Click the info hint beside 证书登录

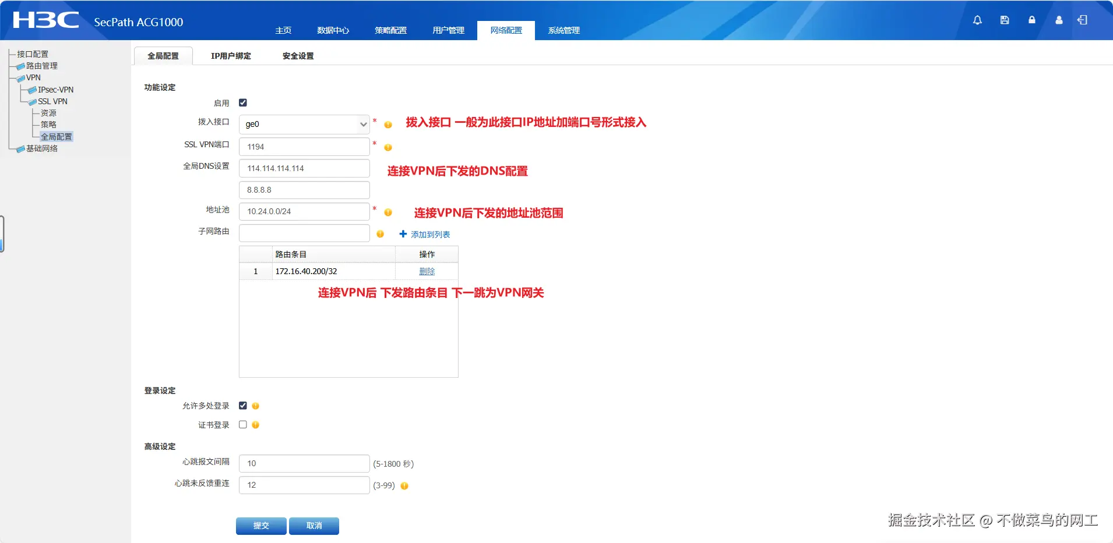(x=255, y=425)
